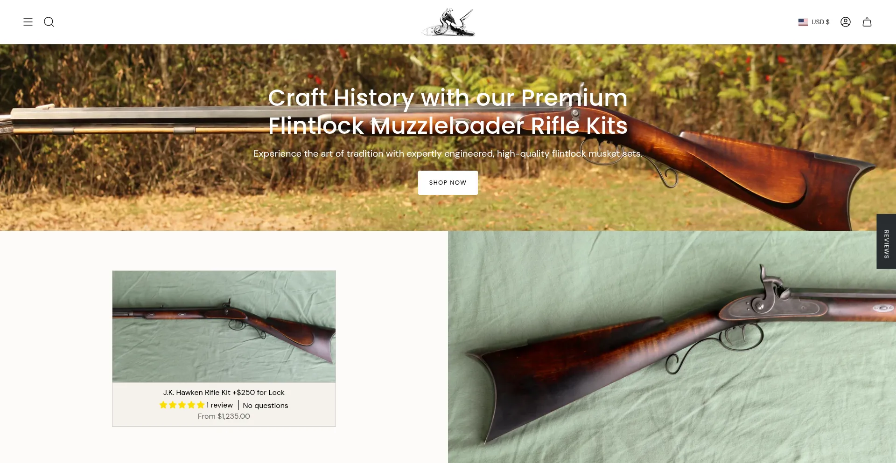Click the hero subtitle about musket sets
Screen dimensions: 896x463
[x=448, y=153]
